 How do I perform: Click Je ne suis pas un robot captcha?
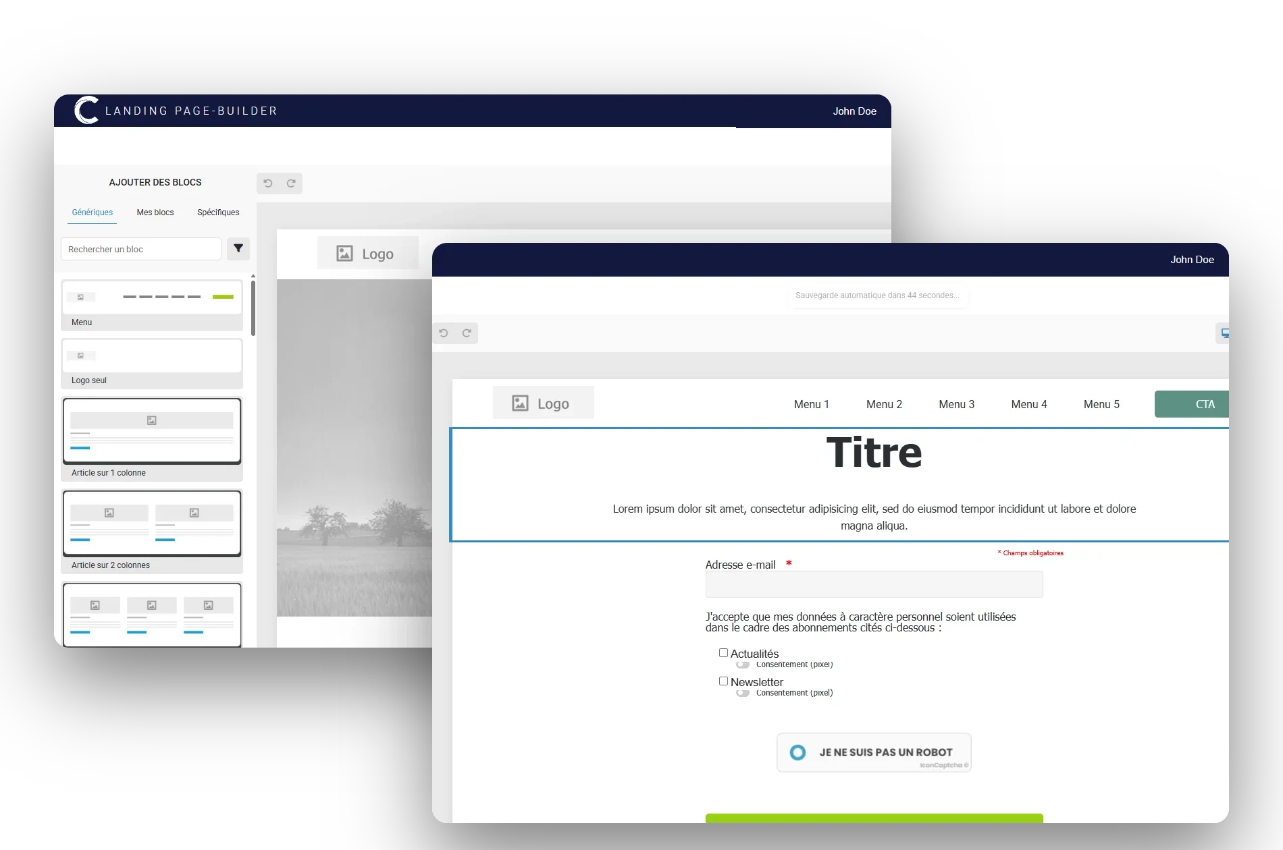[x=874, y=752]
